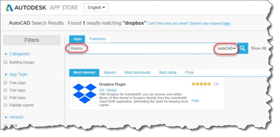Select the Free Apps radio button

(x=5, y=83)
